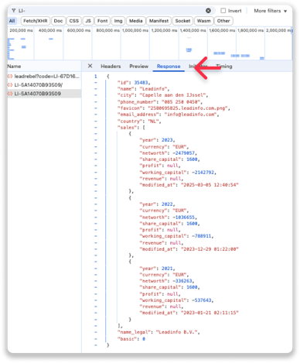Sort requests by the Name column header
This screenshot has width=300, height=363.
point(14,67)
